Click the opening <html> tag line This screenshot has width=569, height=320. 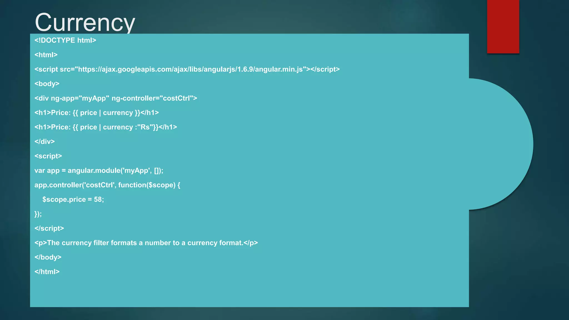pos(46,55)
